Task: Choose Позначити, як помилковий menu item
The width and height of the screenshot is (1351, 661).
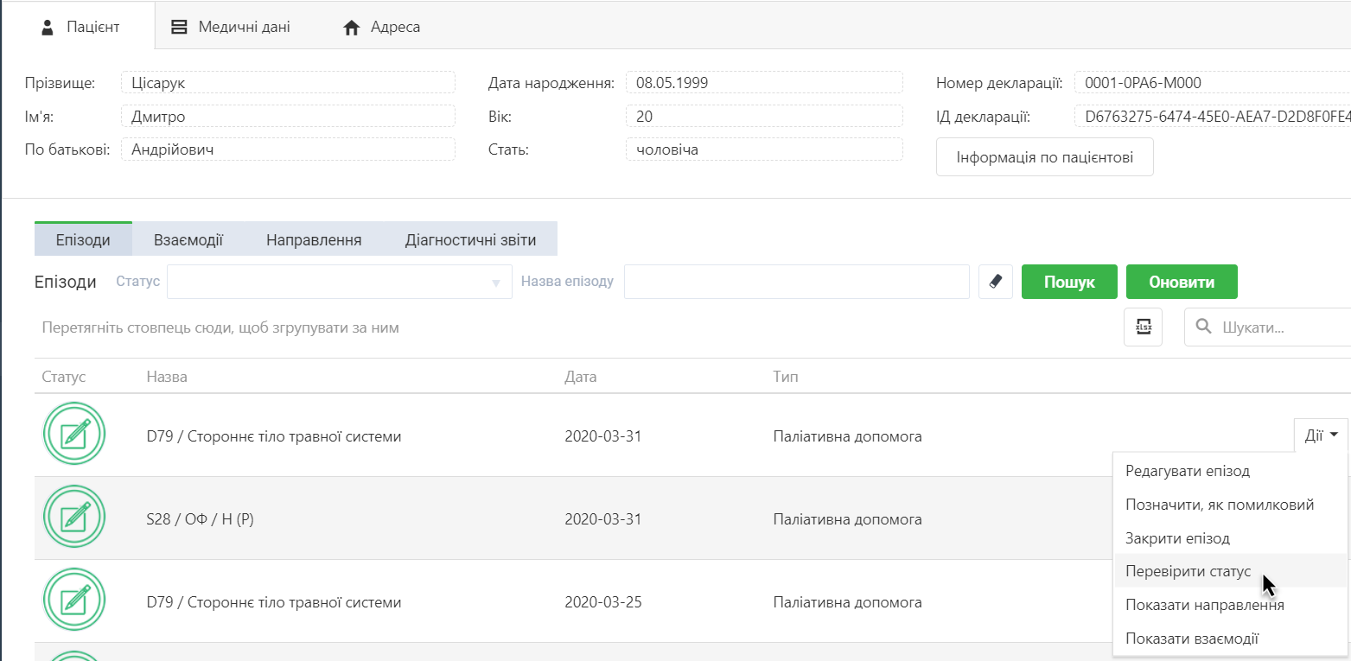Action: pos(1229,505)
